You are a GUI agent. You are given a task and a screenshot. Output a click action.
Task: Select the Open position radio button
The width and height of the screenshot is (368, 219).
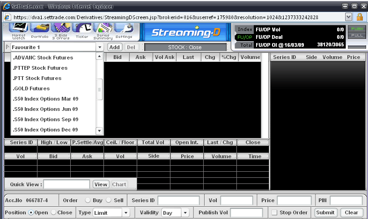31,212
